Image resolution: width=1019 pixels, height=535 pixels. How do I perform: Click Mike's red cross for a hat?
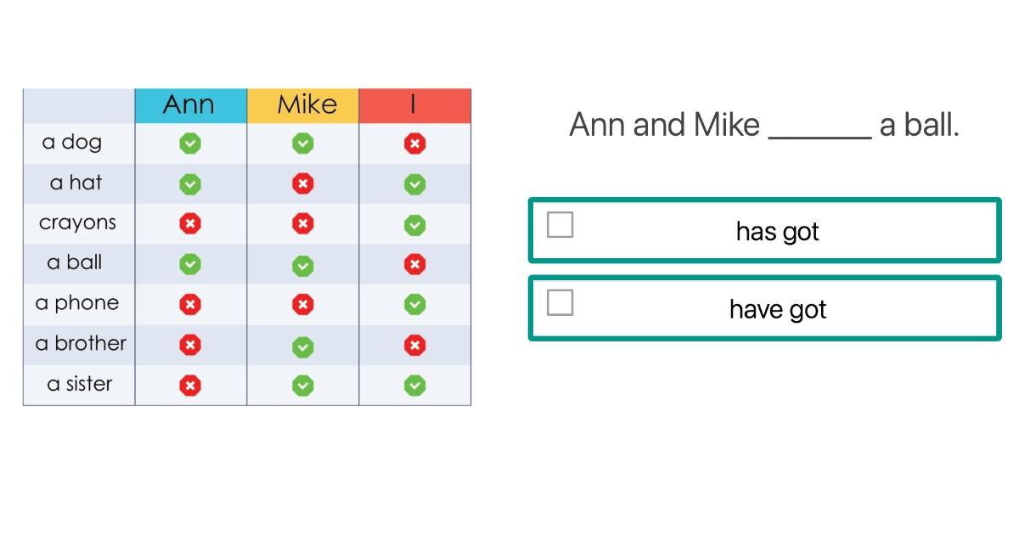click(x=303, y=183)
